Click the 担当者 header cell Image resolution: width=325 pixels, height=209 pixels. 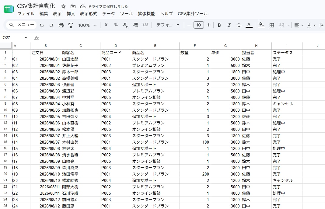tap(256, 53)
